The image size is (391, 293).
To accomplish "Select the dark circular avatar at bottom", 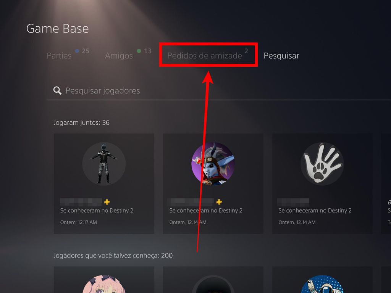I will 213,284.
